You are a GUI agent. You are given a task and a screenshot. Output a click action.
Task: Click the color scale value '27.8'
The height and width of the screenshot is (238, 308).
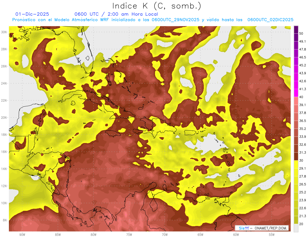(302, 176)
